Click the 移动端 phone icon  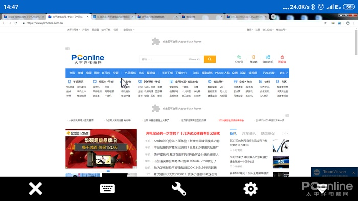pos(253,59)
